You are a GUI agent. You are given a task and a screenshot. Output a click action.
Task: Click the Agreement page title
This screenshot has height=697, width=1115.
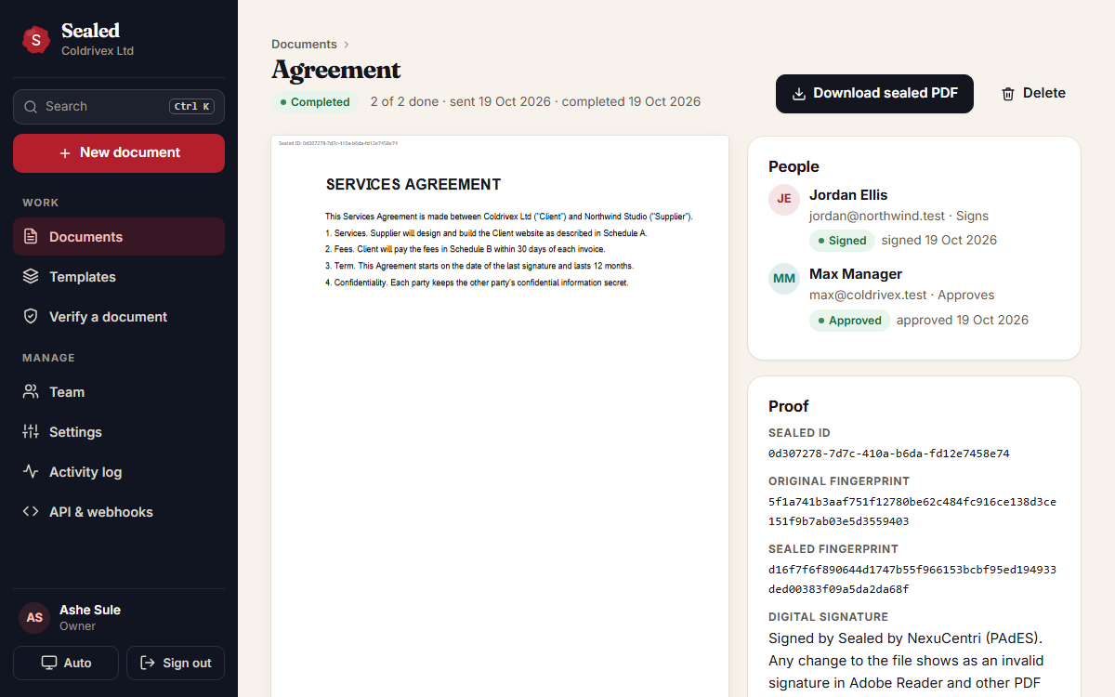[336, 71]
